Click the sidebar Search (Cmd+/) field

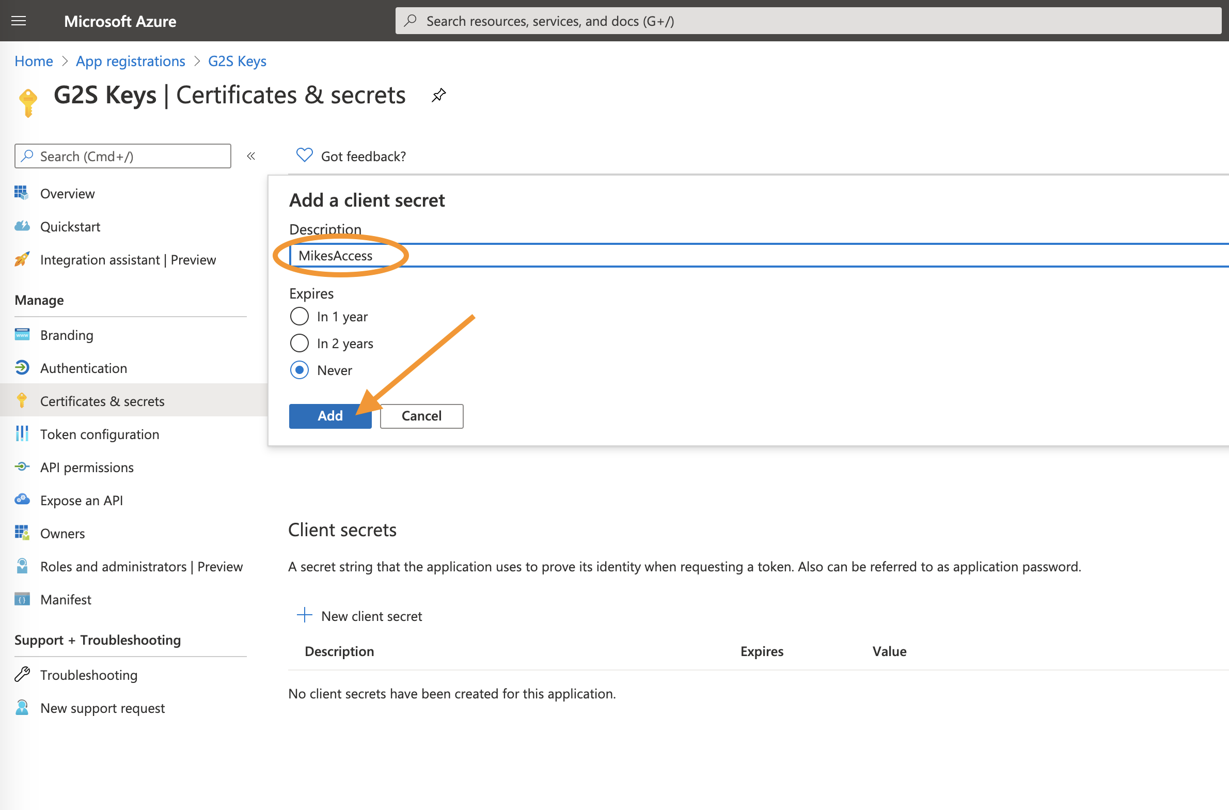coord(123,156)
